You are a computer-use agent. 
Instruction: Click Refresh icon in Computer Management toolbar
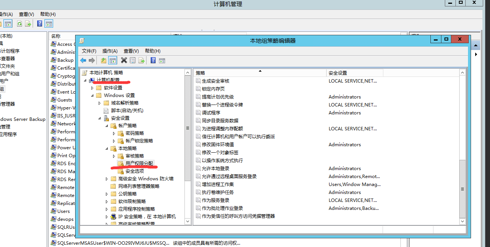click(x=19, y=24)
